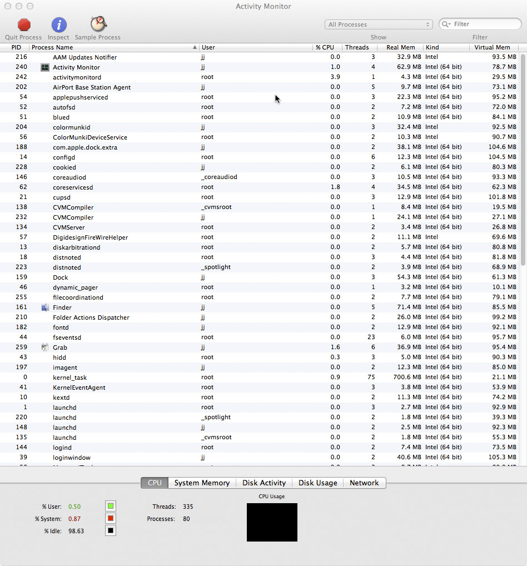Select AirPort Base Station Agent row
This screenshot has height=566, width=527.
[260, 87]
